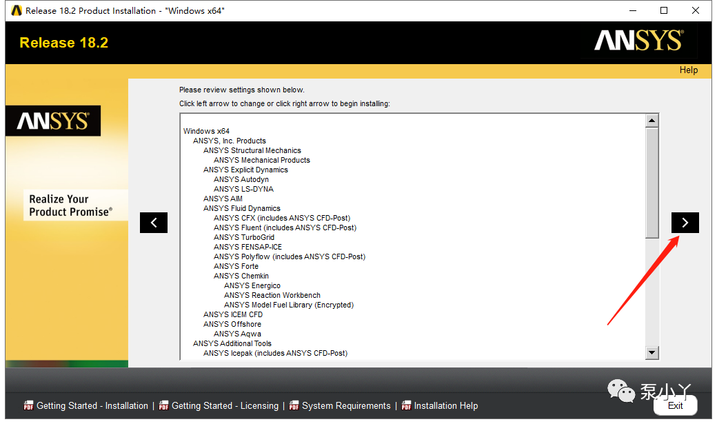This screenshot has width=717, height=424.
Task: Select 'ANSYS Explicit Dynamics' entry
Action: (x=245, y=170)
